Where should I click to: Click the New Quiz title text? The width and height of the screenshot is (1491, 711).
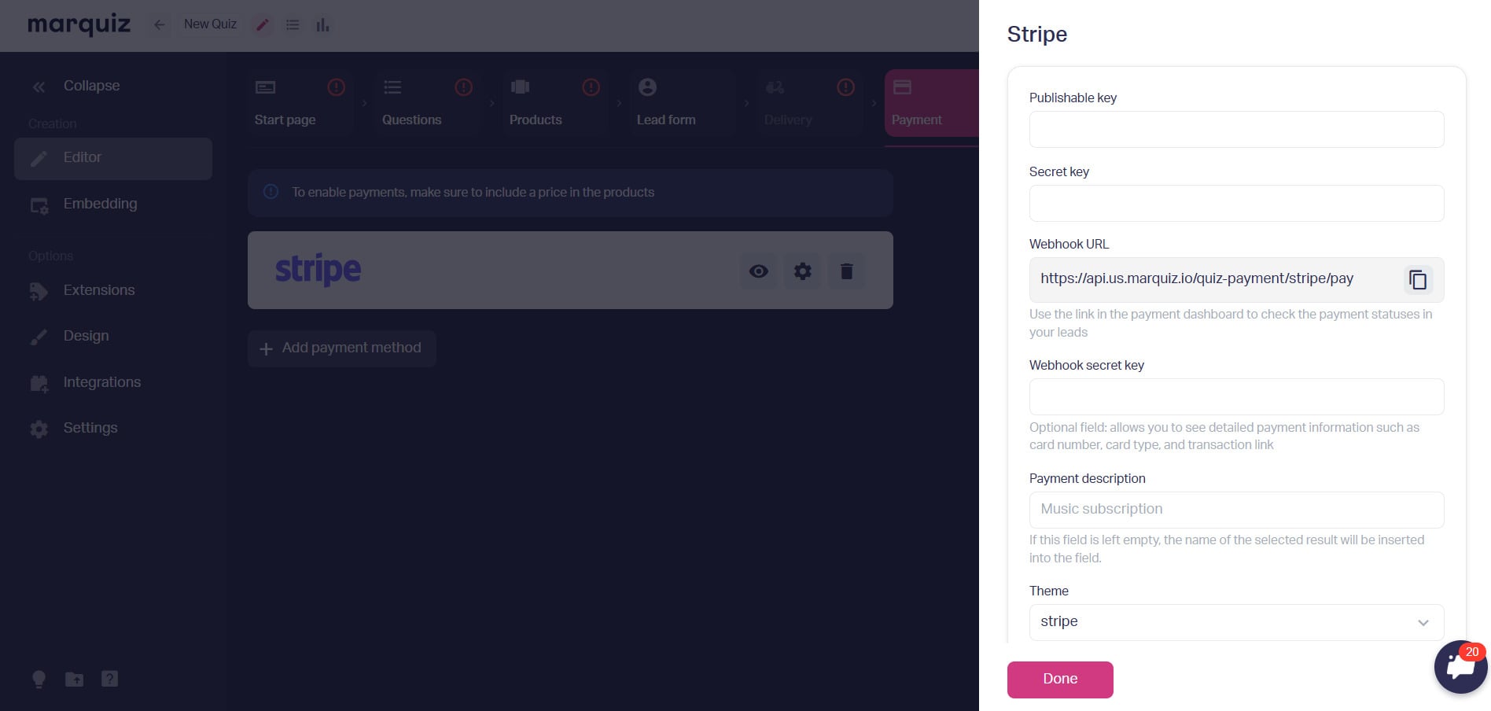pos(210,24)
